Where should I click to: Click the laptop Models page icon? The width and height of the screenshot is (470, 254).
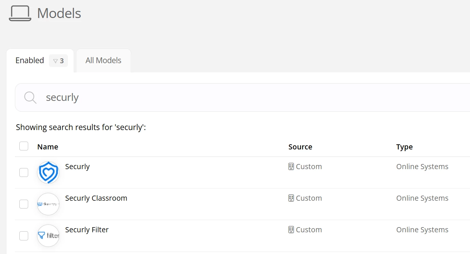point(20,14)
